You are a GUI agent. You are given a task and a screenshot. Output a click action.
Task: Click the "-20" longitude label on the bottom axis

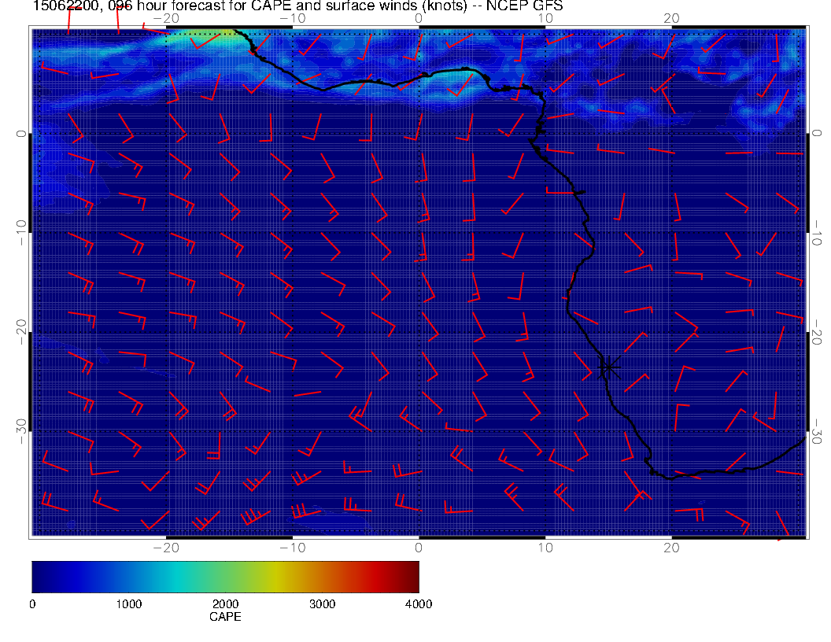pos(166,548)
